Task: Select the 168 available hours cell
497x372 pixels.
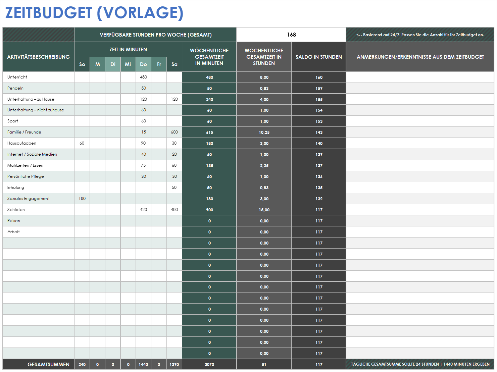Action: [291, 35]
